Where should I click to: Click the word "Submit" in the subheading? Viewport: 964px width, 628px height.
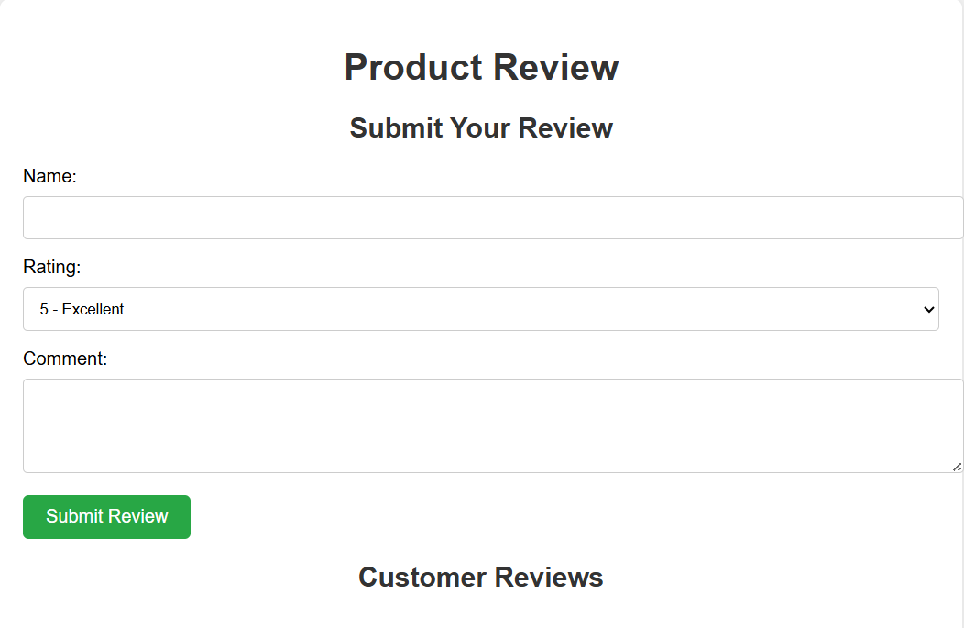[396, 128]
